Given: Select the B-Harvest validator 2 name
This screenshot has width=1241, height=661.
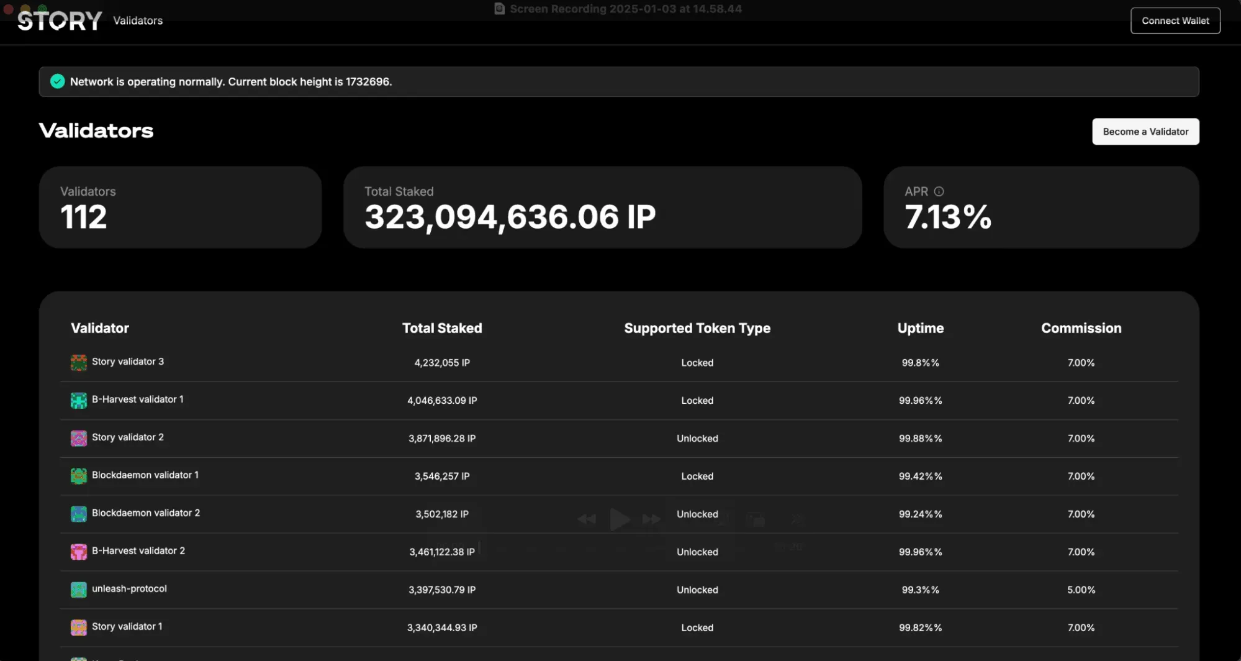Looking at the screenshot, I should [138, 551].
